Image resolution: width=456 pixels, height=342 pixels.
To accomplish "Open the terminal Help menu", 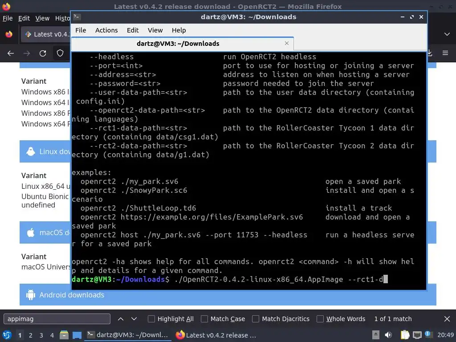I will pos(179,30).
